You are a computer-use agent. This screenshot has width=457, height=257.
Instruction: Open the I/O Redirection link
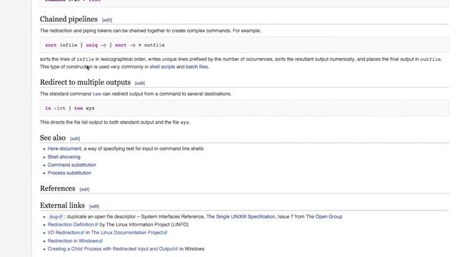click(x=64, y=233)
